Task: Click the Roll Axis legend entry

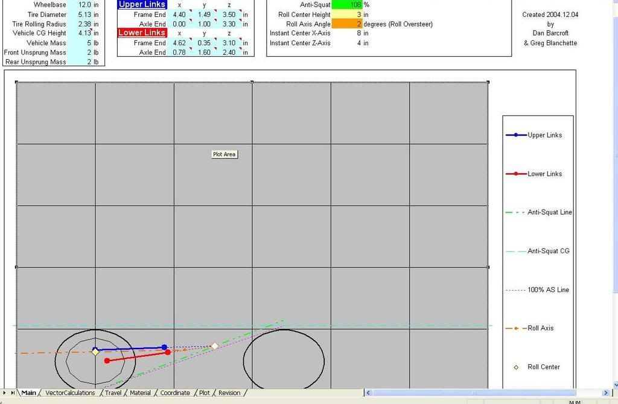Action: (540, 328)
